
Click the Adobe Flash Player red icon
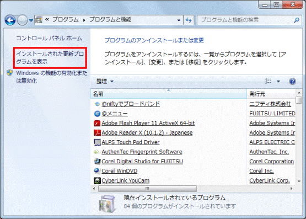(x=97, y=123)
